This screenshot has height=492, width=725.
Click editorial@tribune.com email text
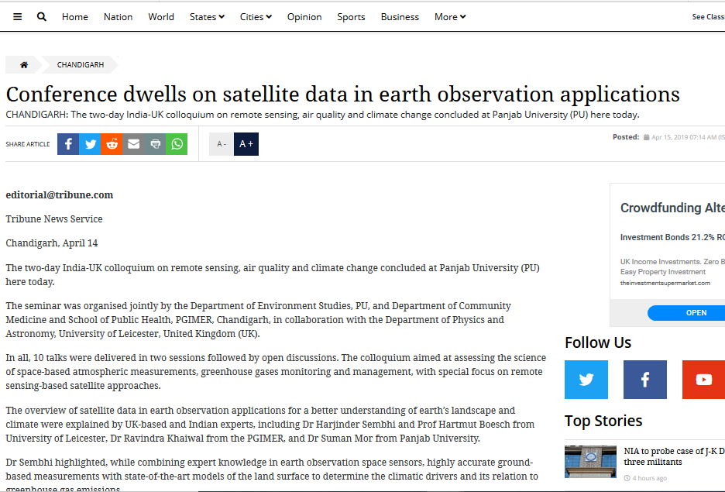coord(59,195)
